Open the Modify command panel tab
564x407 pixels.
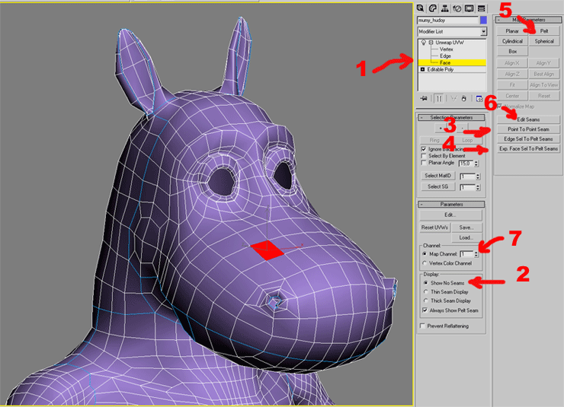coord(431,7)
